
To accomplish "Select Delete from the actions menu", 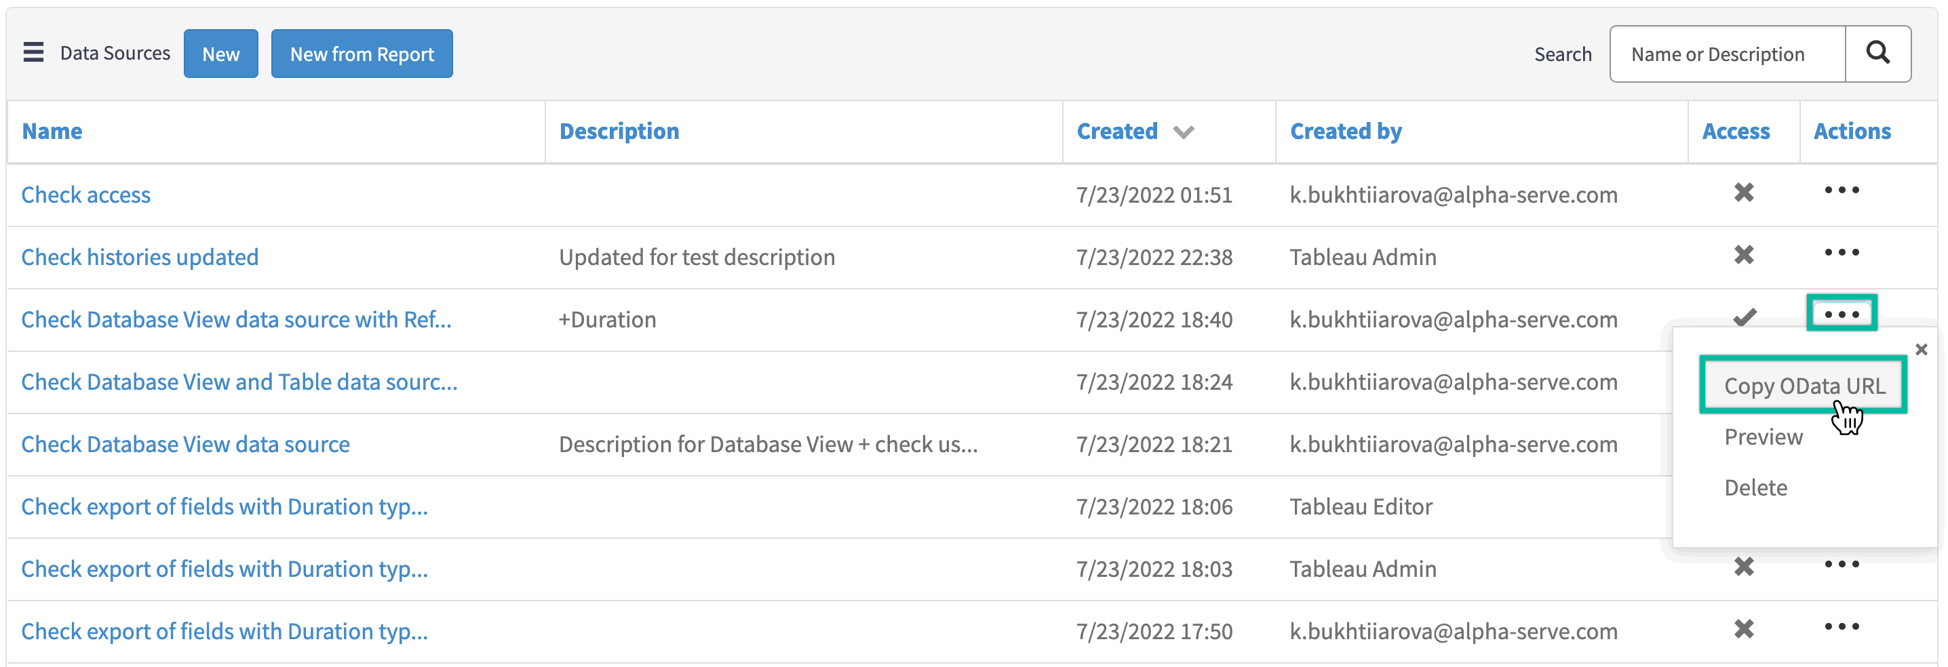I will (1756, 487).
